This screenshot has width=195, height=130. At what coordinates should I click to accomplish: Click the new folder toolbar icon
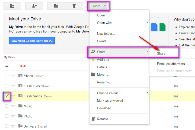12,6
